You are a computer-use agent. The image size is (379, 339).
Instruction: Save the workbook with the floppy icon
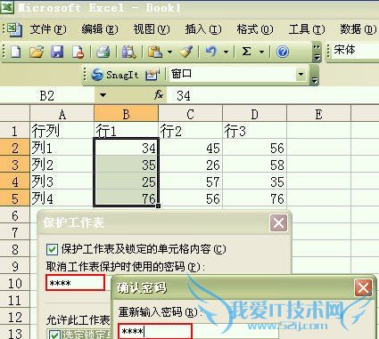(x=57, y=52)
